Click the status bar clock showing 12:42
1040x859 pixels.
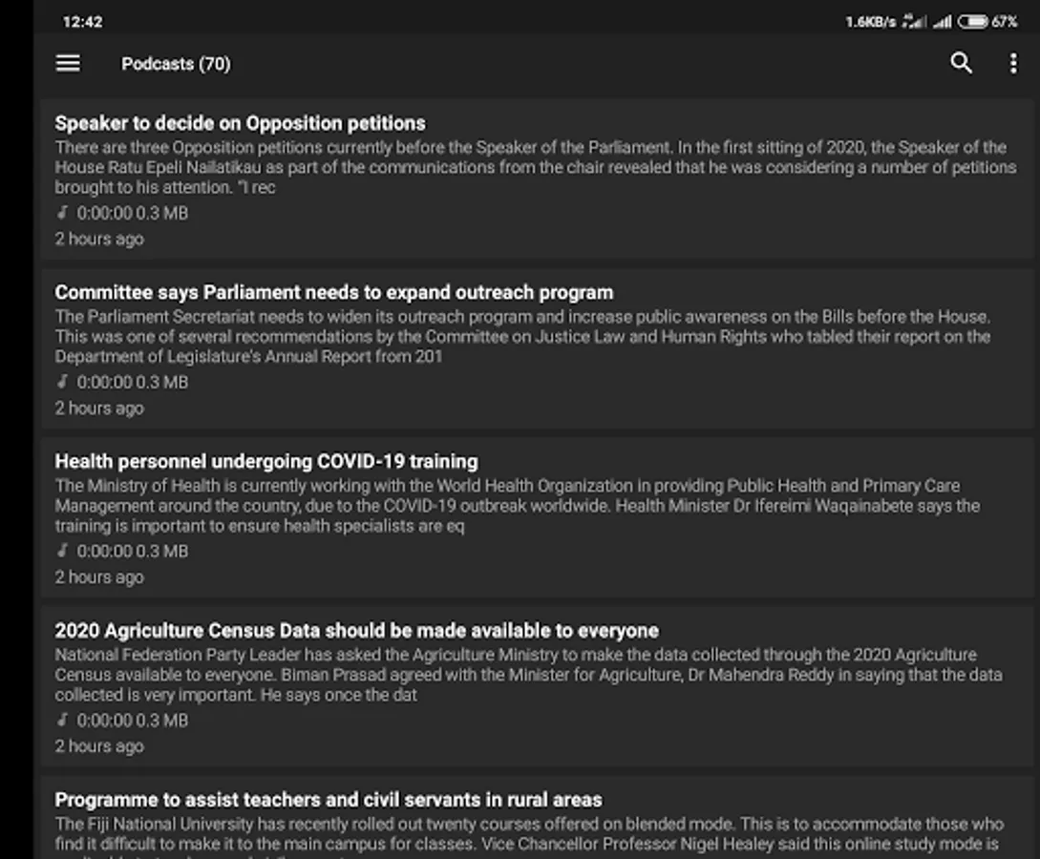click(82, 21)
